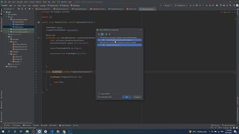Select FragmentTwo class in project tree
The width and height of the screenshot is (239, 134).
pyautogui.click(x=18, y=24)
